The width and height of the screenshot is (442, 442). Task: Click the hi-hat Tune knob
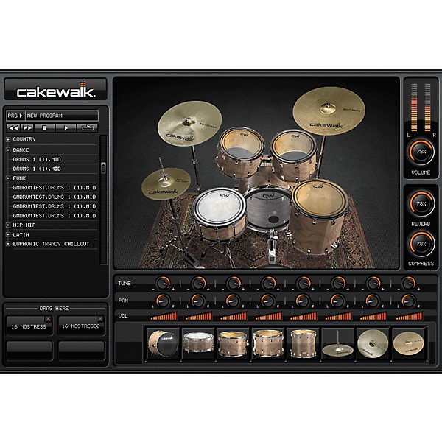(338, 284)
